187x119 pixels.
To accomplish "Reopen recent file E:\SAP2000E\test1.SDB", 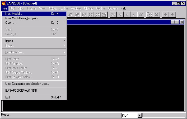I will [x=34, y=91].
